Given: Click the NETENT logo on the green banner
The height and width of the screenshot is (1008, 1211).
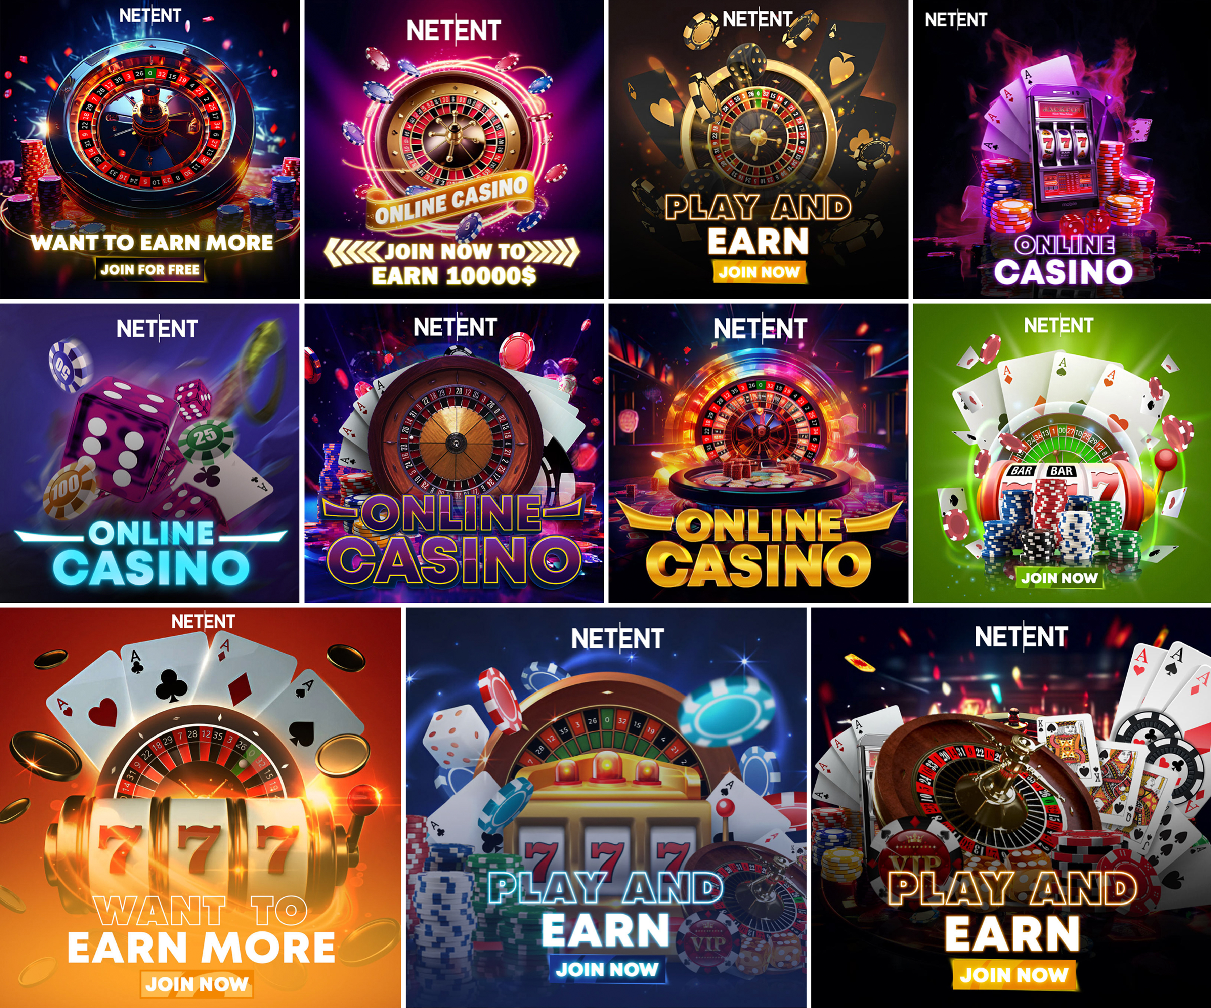Looking at the screenshot, I should (1058, 325).
